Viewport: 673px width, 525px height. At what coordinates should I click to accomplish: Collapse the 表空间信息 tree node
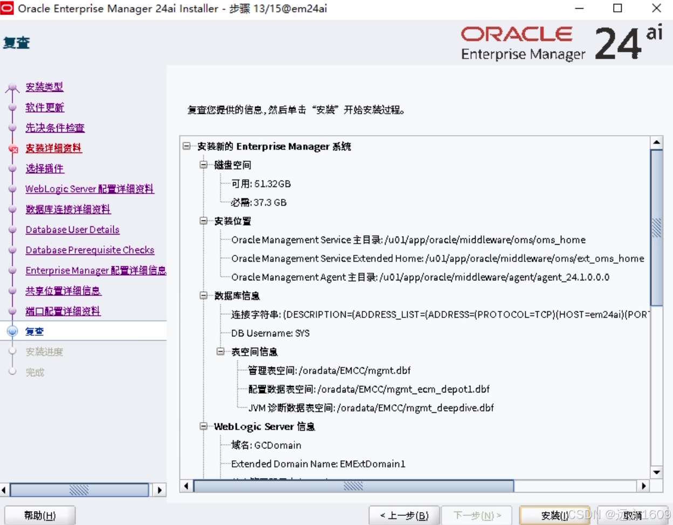click(220, 351)
